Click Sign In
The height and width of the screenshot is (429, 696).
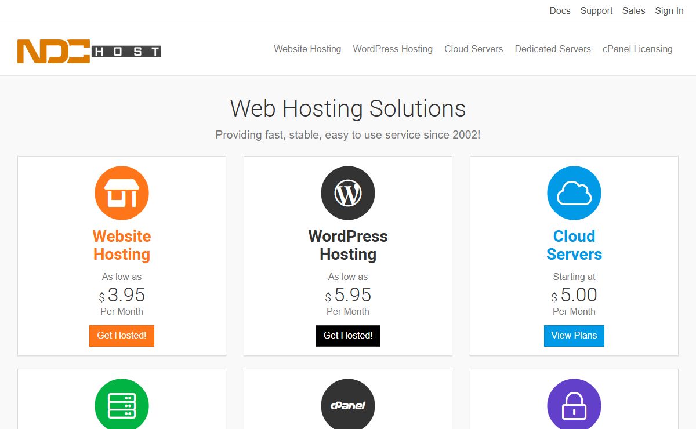click(x=669, y=10)
